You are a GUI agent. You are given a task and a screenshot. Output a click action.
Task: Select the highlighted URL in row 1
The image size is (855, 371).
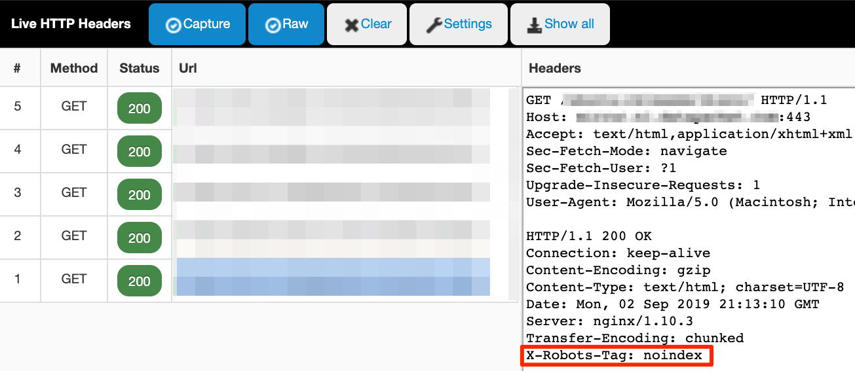(x=333, y=277)
